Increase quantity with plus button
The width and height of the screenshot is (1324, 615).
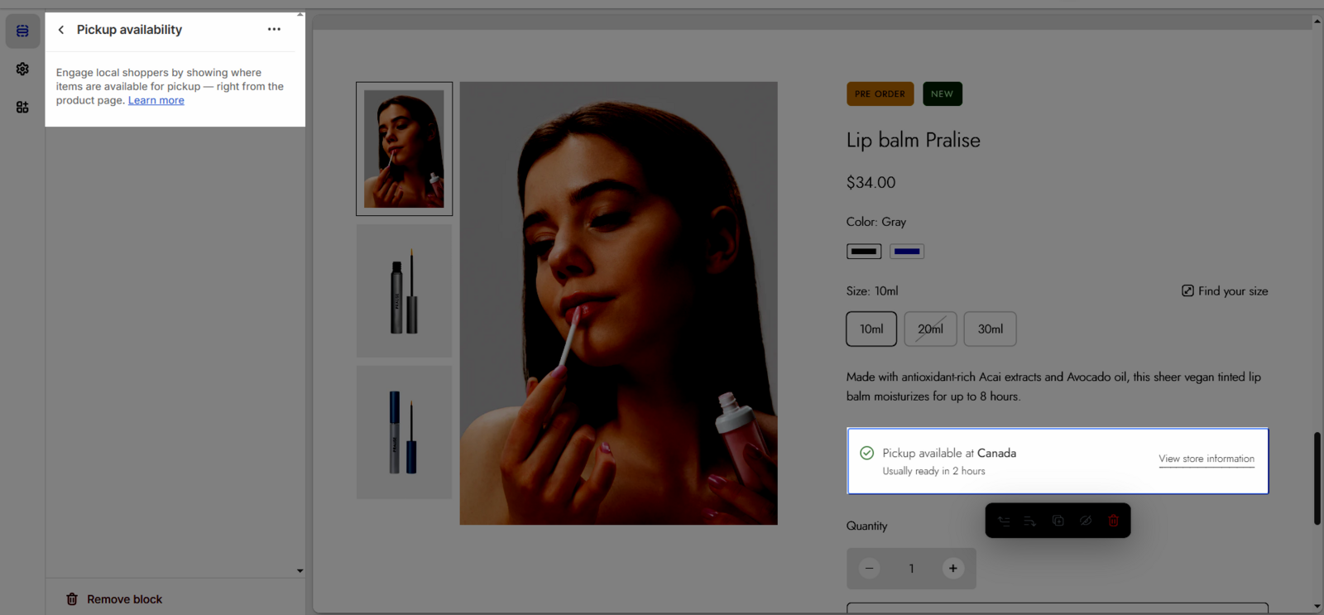point(953,569)
